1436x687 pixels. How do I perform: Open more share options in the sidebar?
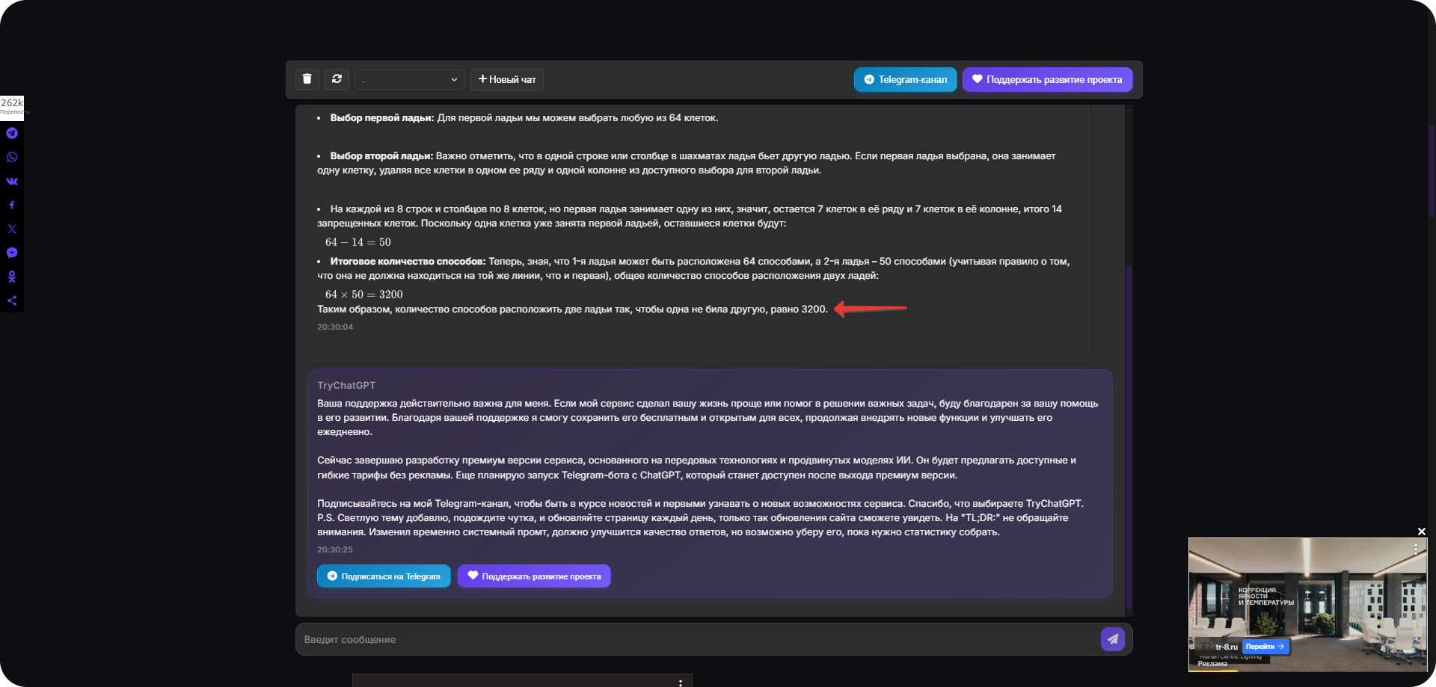tap(12, 301)
